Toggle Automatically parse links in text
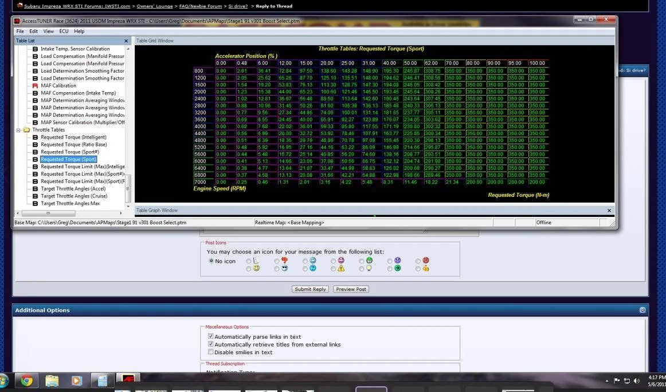 pos(211,336)
